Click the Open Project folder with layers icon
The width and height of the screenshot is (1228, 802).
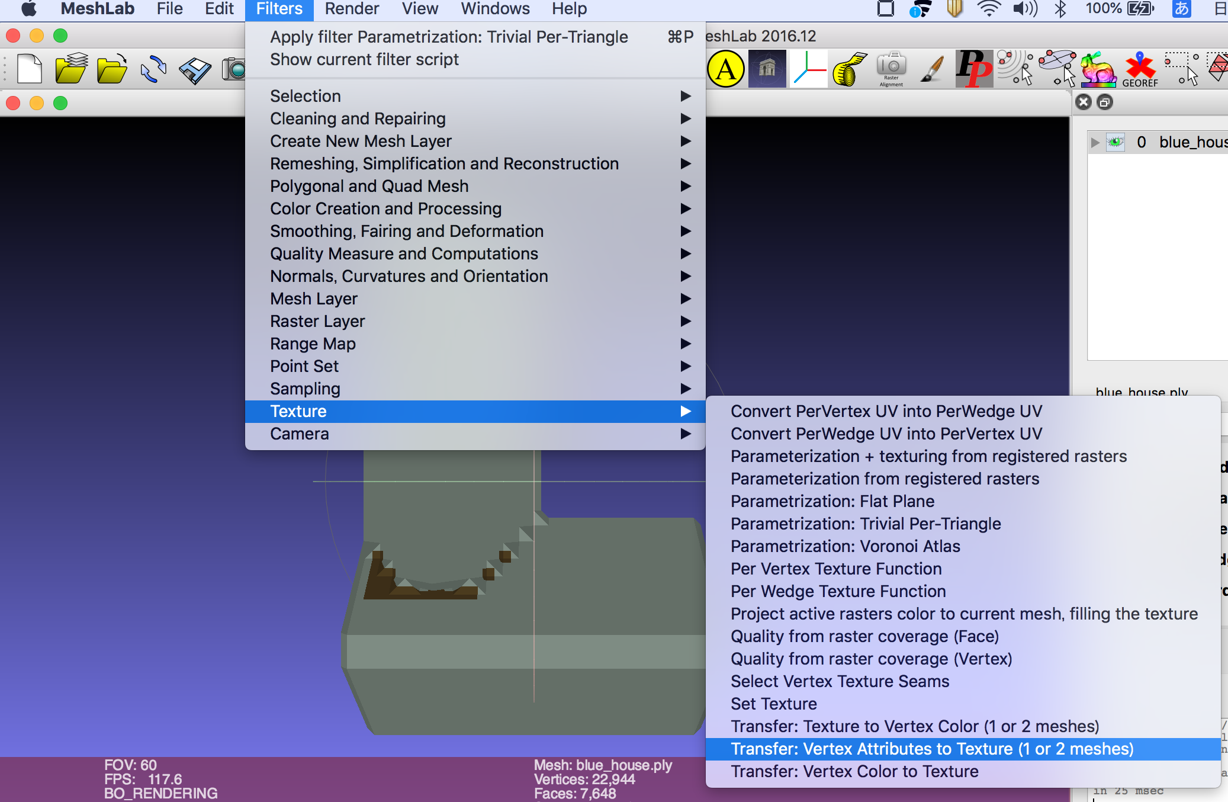click(71, 69)
